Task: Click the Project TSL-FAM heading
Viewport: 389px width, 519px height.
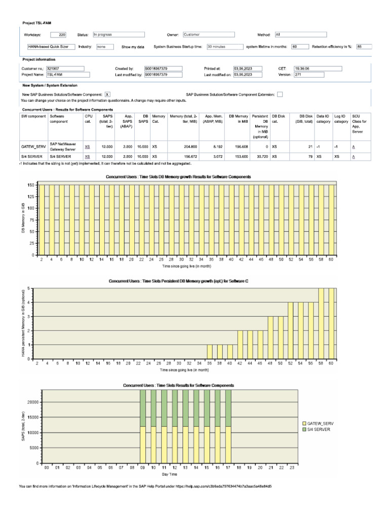Action: tap(36, 23)
